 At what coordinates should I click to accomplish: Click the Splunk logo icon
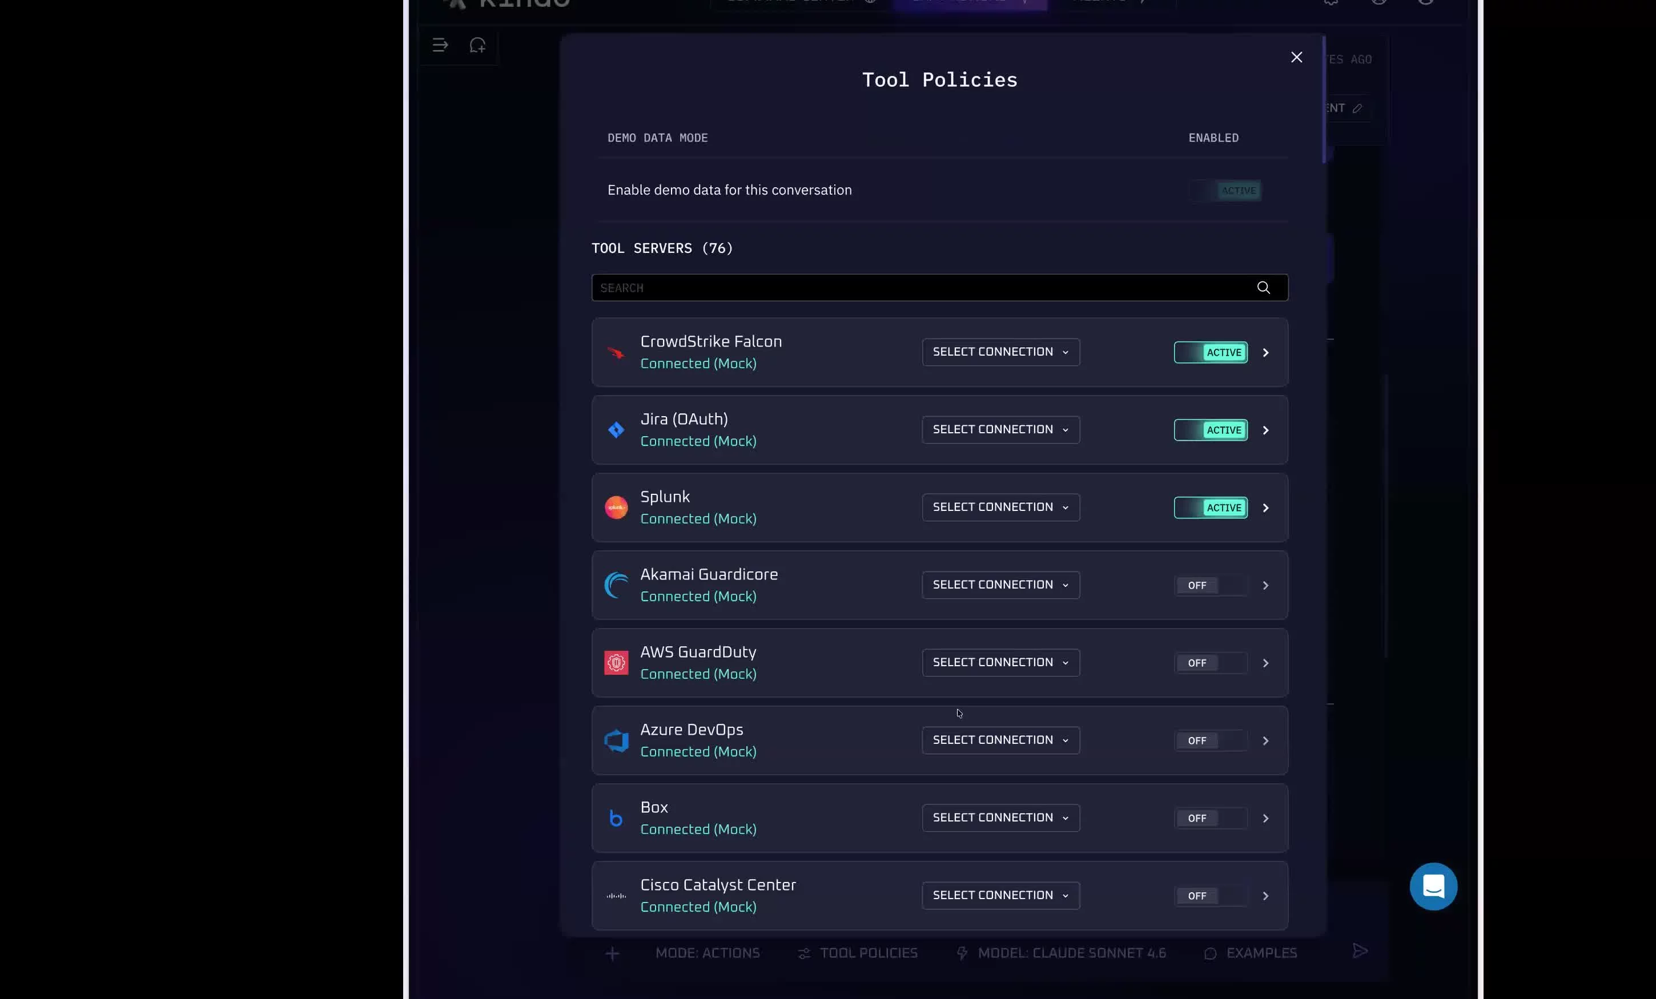[x=616, y=507]
